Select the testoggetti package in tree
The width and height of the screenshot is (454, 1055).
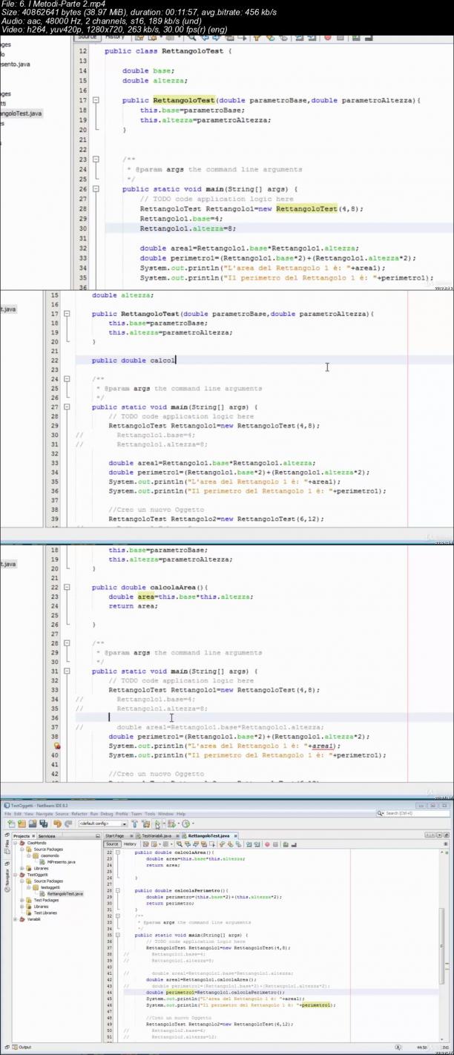pos(50,887)
